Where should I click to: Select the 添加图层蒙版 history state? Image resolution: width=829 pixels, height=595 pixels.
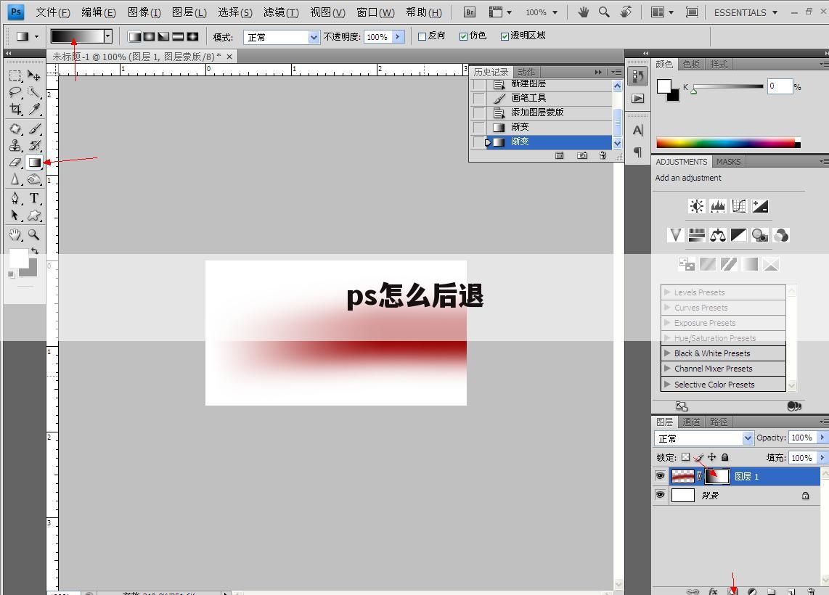[x=550, y=112]
